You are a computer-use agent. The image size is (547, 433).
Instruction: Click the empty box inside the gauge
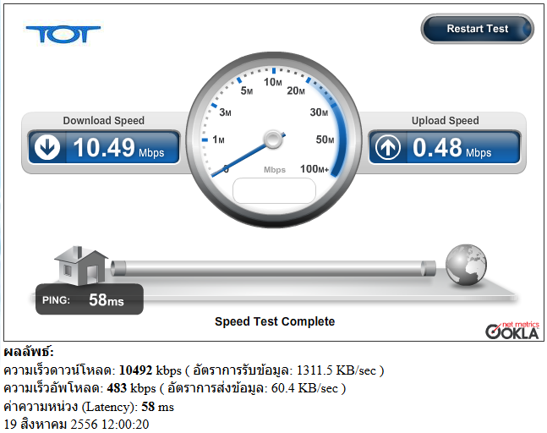[x=274, y=190]
